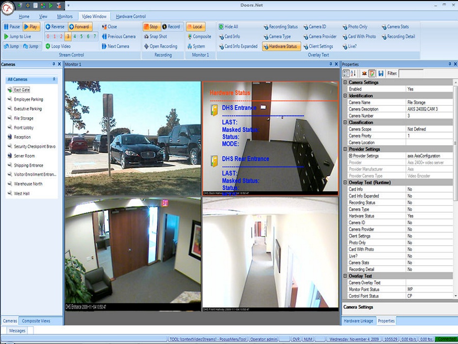Expand the Provider Settings row showing axis.AxisConfiguration
The image size is (458, 344).
pyautogui.click(x=351, y=156)
